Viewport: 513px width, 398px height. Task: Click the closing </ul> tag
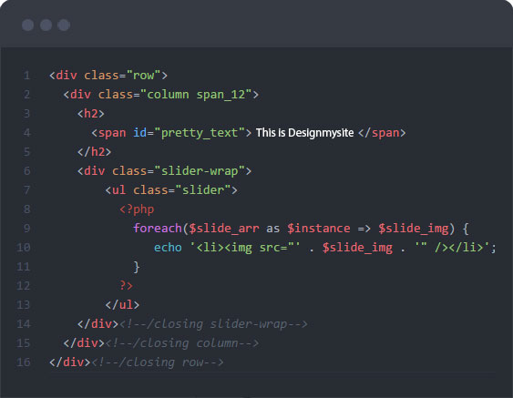[122, 305]
